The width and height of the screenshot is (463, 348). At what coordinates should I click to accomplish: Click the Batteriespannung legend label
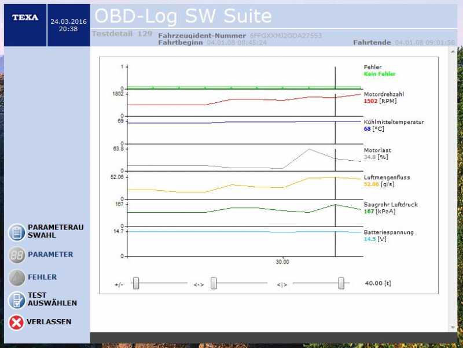pos(388,232)
